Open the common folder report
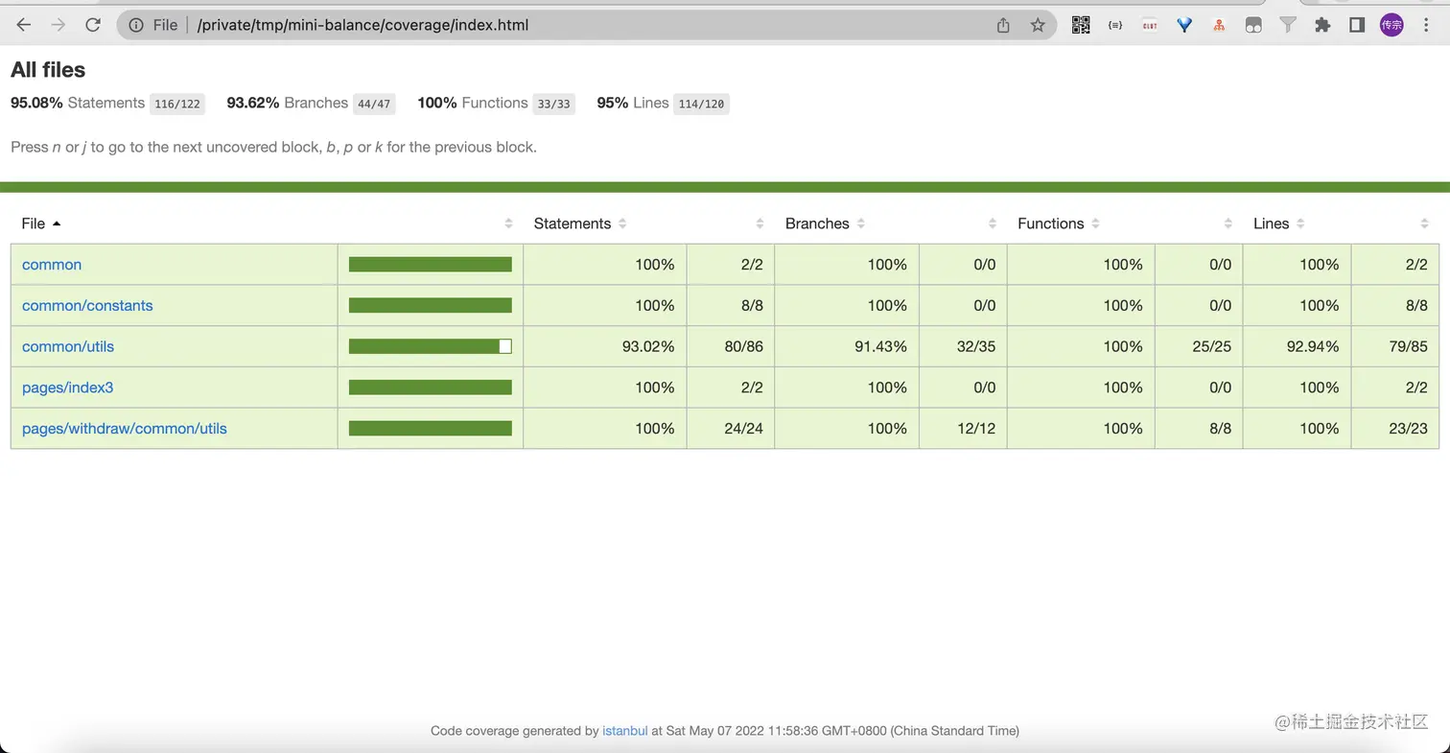The image size is (1450, 753). point(52,265)
